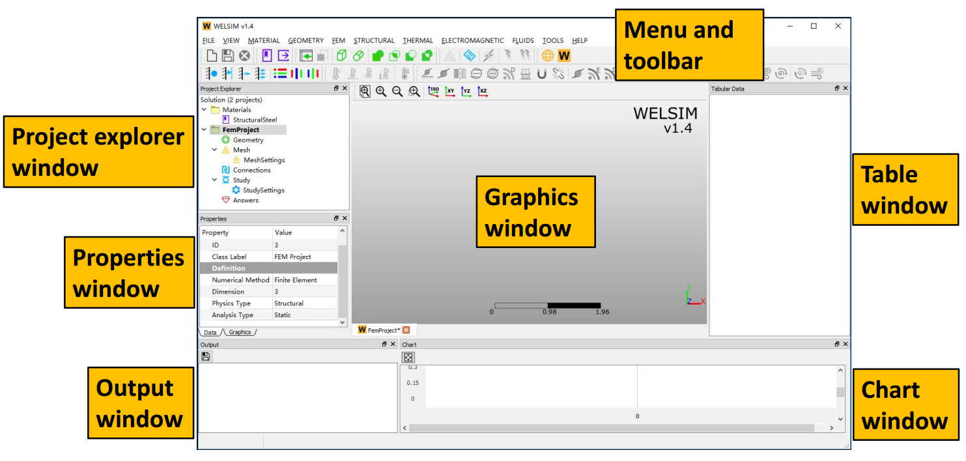The image size is (966, 461).
Task: Switch to ISO view
Action: (433, 92)
